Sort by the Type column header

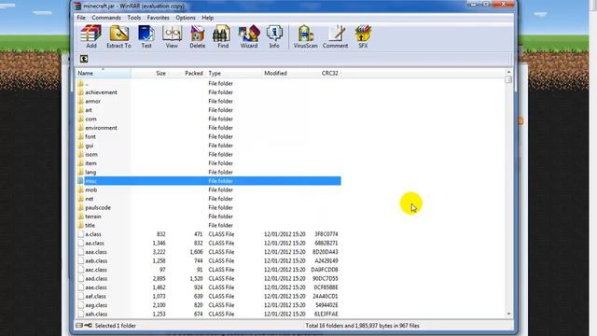[x=234, y=73]
